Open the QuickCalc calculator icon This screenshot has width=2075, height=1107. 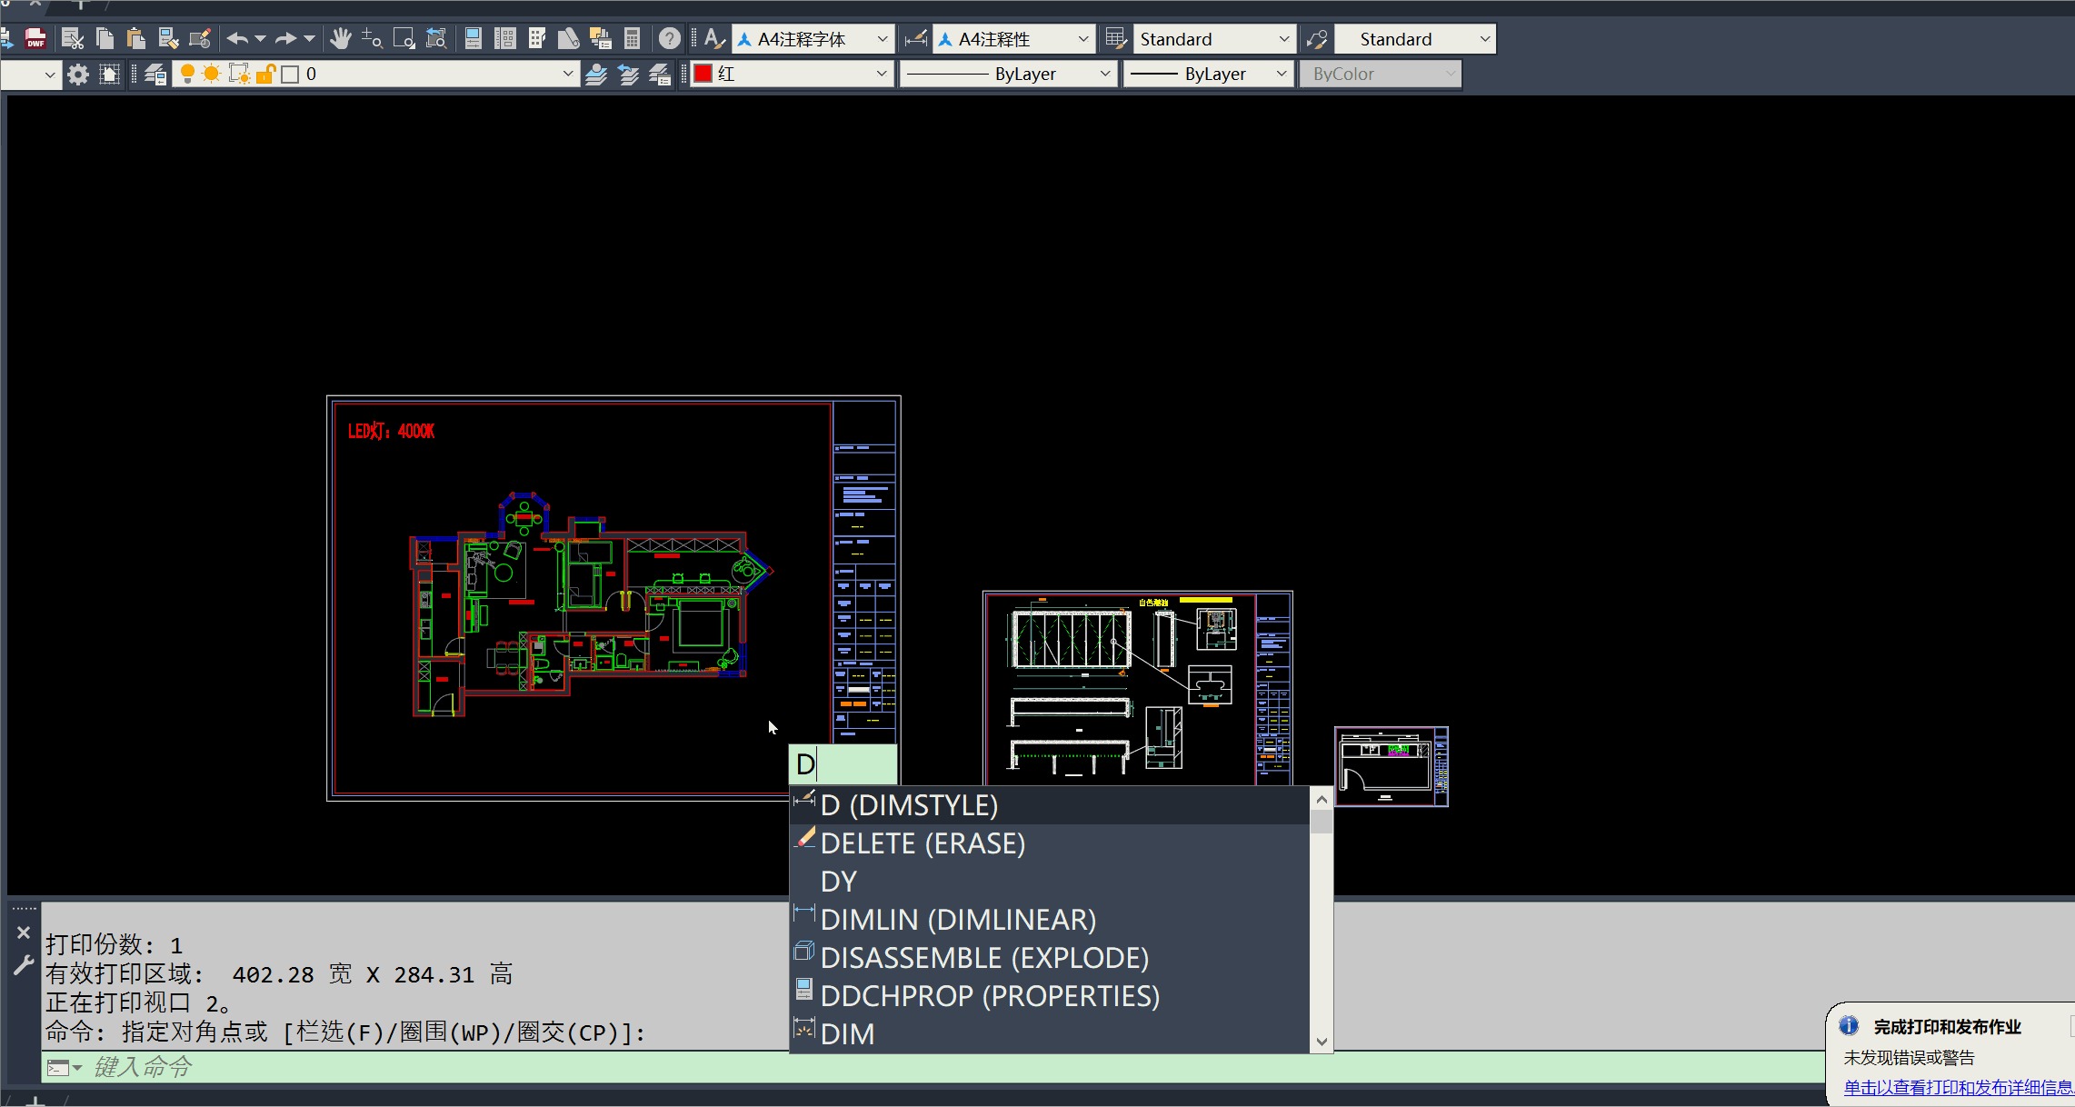(x=633, y=38)
